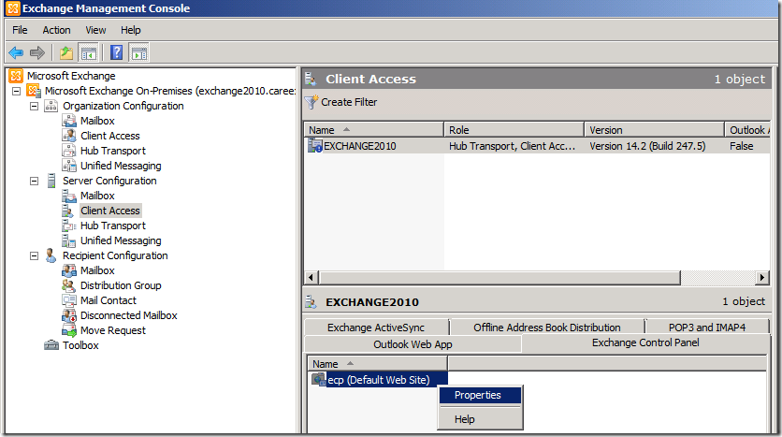Collapse the Microsoft Exchange On-Premises node
Viewport: 782px width, 437px height.
17,91
